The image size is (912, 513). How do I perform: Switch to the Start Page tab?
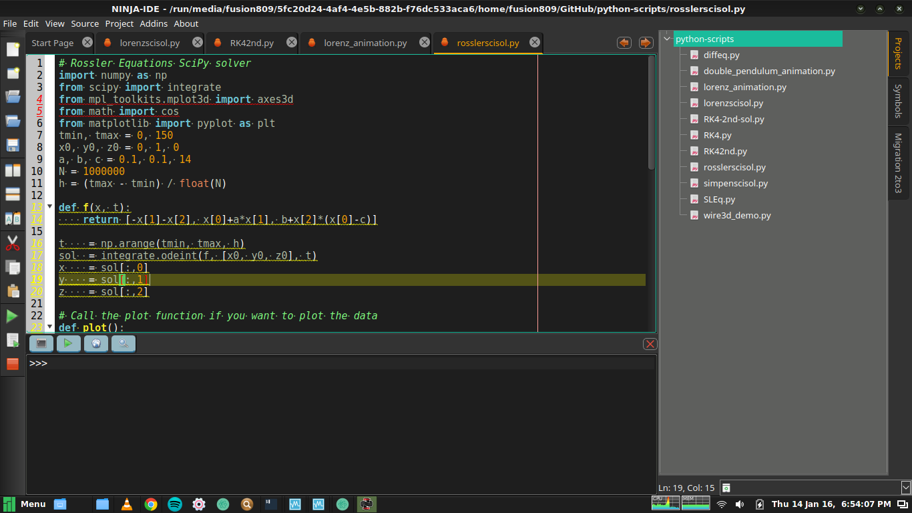pos(53,43)
